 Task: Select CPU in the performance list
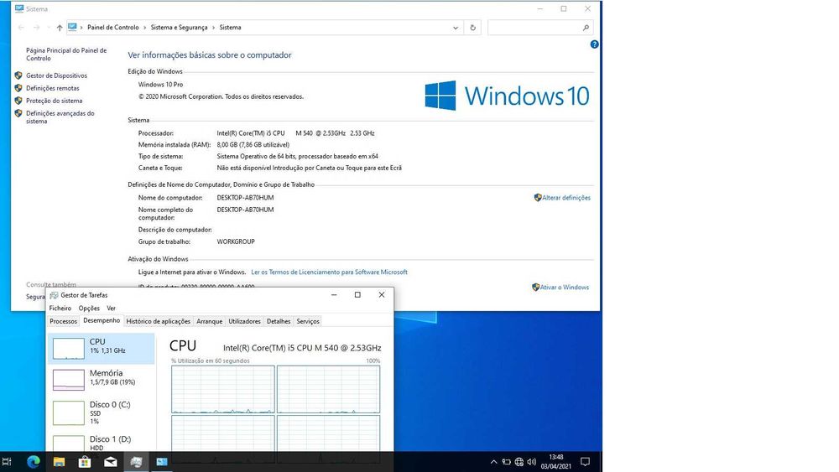click(102, 348)
